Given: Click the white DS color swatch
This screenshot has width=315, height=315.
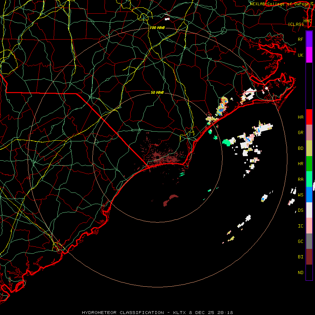Looking at the screenshot, I should point(309,210).
